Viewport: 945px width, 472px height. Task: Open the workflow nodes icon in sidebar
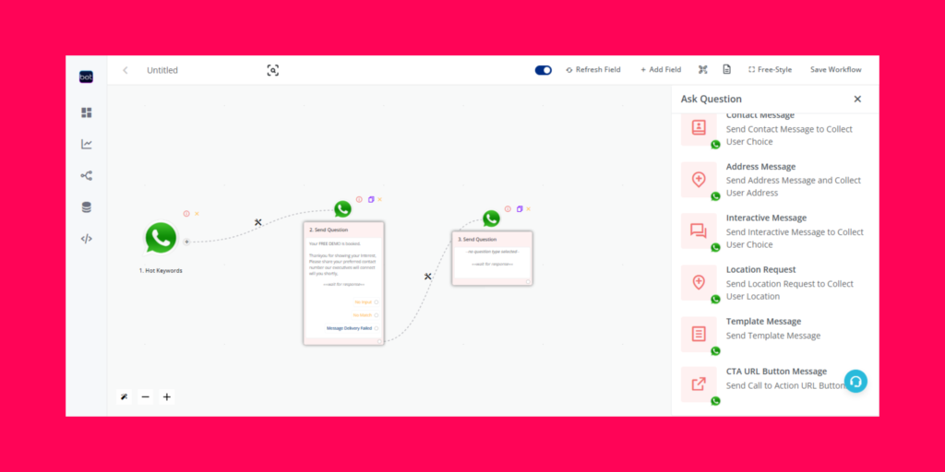pyautogui.click(x=87, y=176)
